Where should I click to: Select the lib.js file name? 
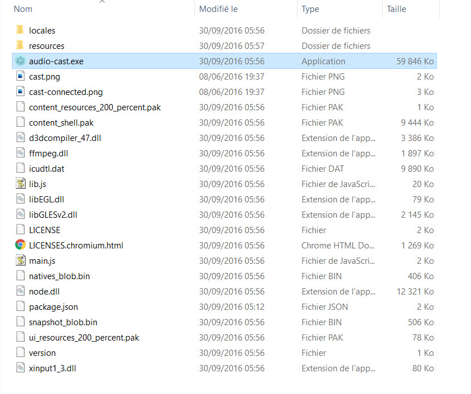coord(38,184)
